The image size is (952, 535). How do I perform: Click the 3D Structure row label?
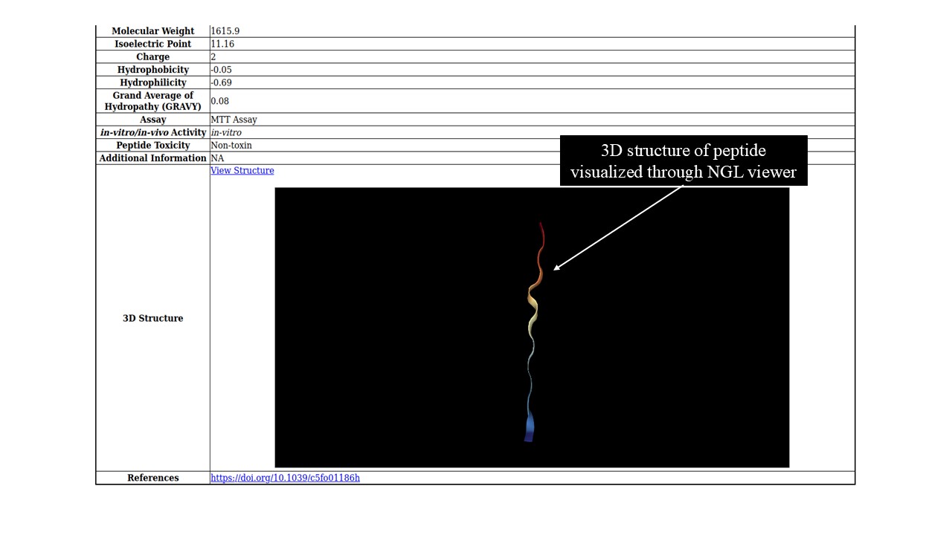click(x=153, y=318)
